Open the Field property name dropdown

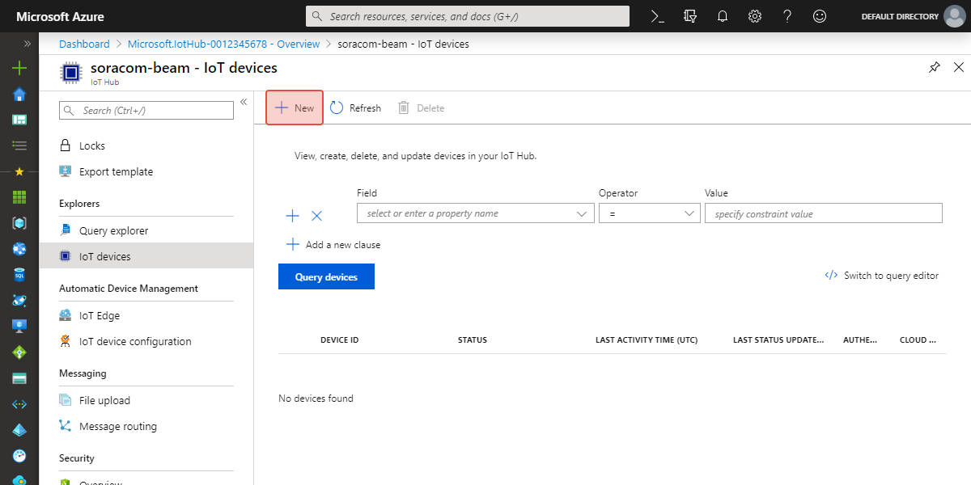pos(474,213)
